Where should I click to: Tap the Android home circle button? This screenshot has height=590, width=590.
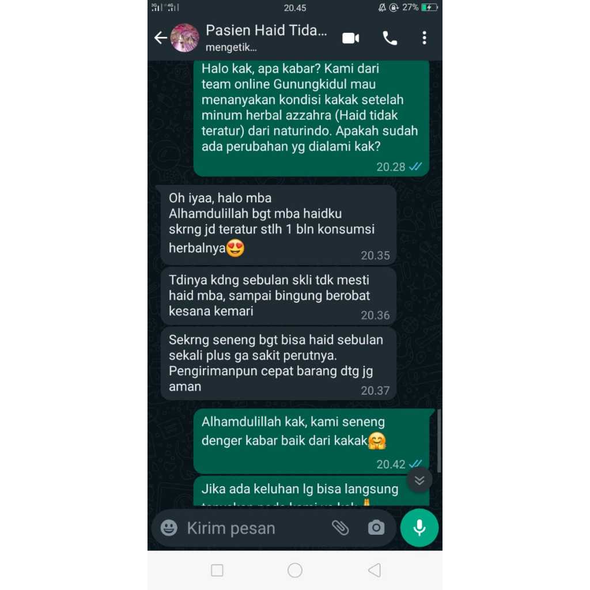pos(295,570)
